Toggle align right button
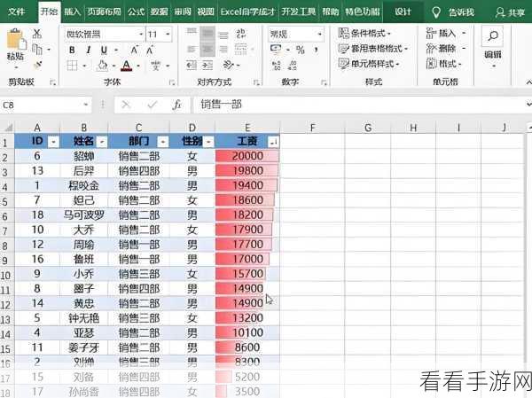Image resolution: width=532 pixels, height=398 pixels. (223, 50)
